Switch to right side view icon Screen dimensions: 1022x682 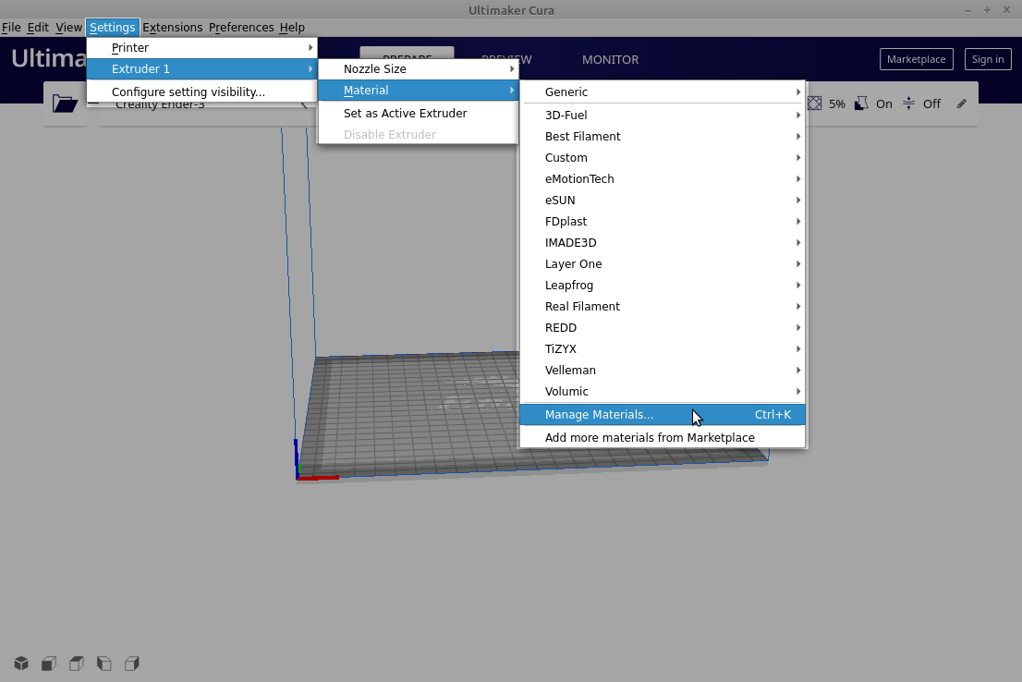(x=131, y=664)
